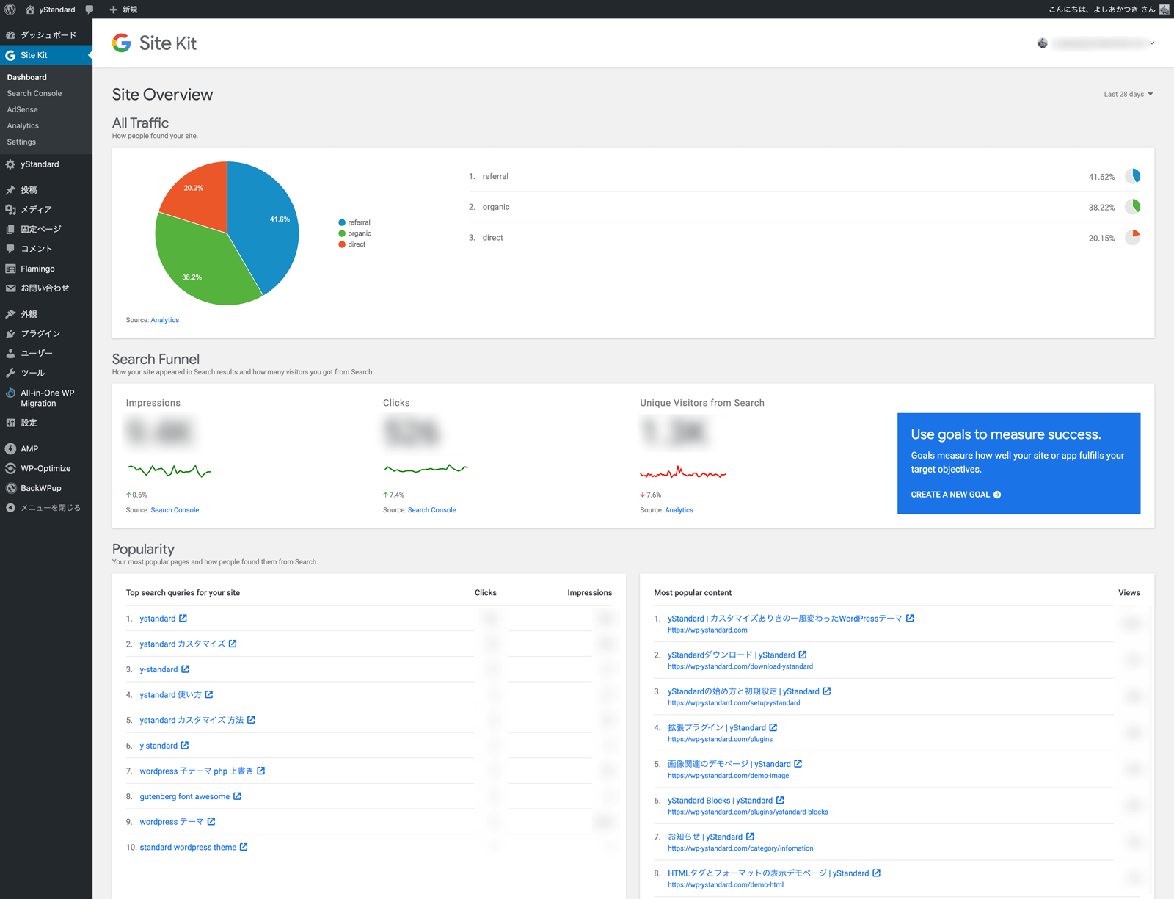Open the 外観 appearance menu
The image size is (1174, 899).
[46, 314]
